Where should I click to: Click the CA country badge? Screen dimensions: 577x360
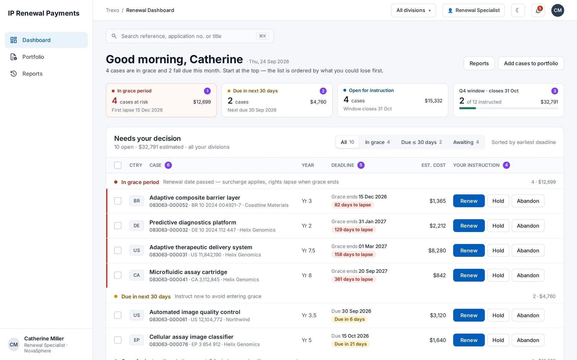[x=136, y=275]
